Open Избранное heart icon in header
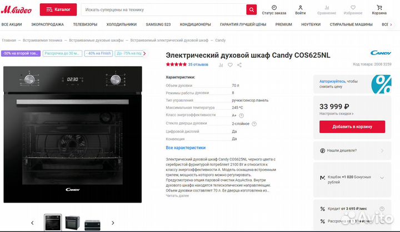Image resolution: width=400 pixels, height=232 pixels. tap(353, 7)
